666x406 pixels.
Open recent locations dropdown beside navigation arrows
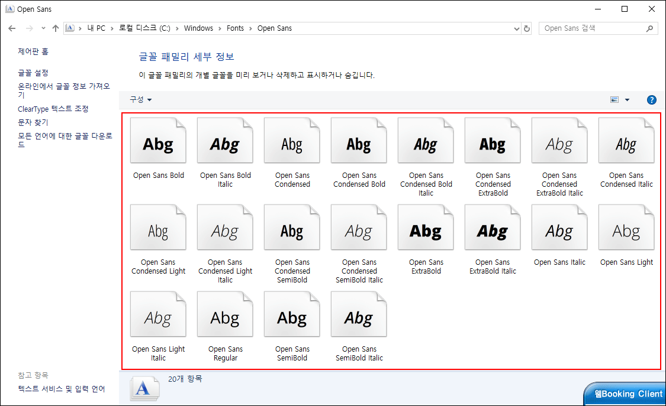pyautogui.click(x=43, y=28)
